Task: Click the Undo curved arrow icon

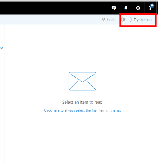Action: pos(103,19)
